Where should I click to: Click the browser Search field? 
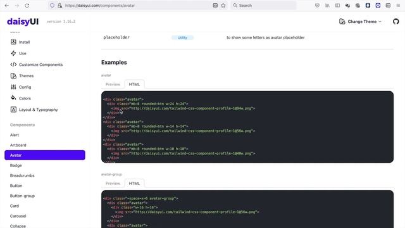(263, 6)
